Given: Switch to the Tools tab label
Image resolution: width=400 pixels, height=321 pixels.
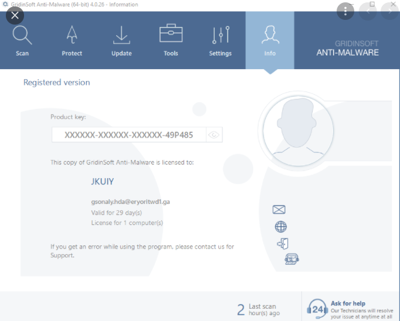Looking at the screenshot, I should (x=171, y=53).
